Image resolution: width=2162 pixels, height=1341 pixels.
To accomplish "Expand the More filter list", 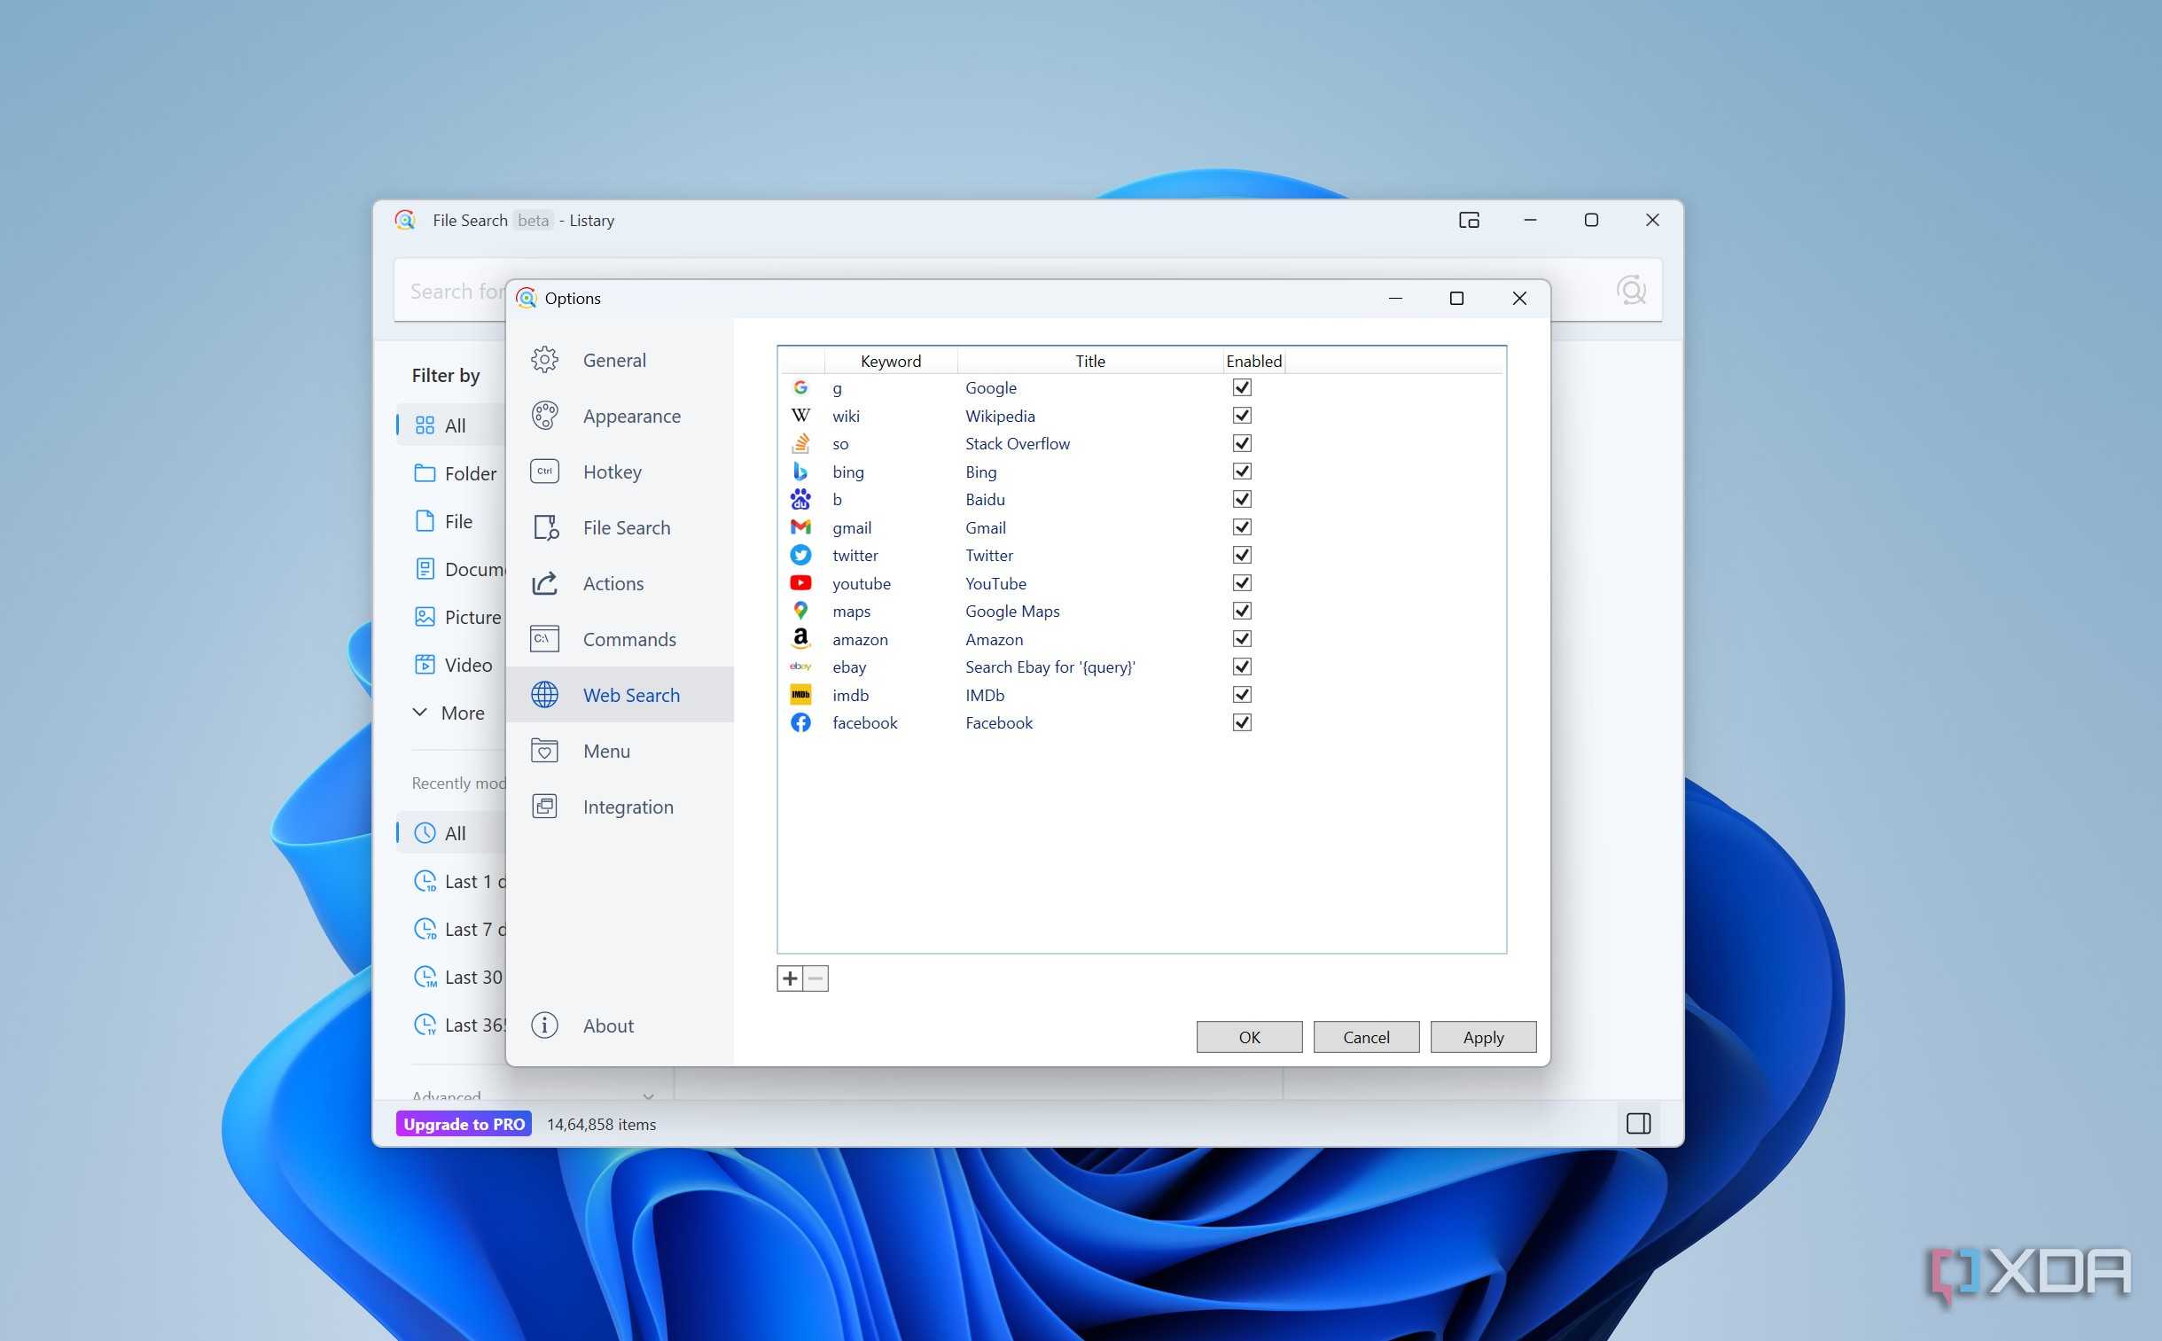I will point(449,713).
